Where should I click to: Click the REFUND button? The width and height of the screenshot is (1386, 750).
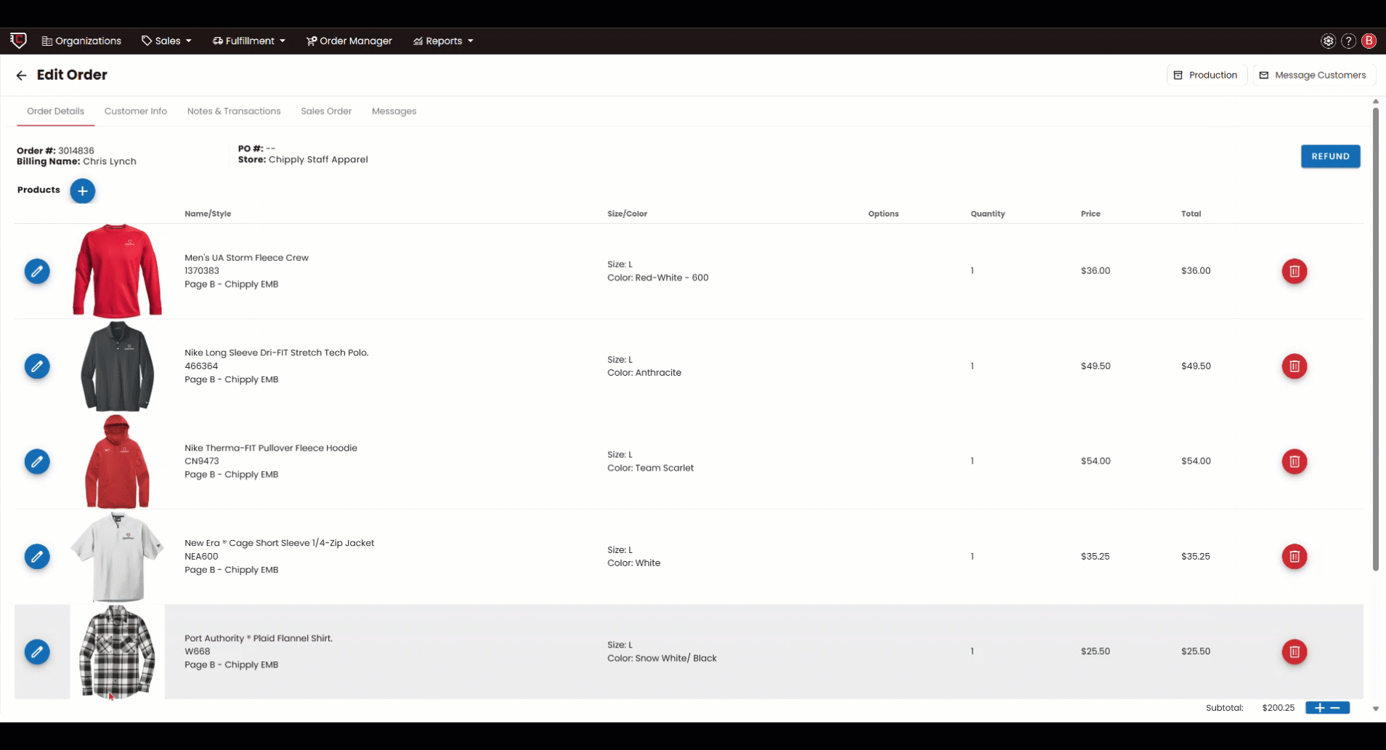pos(1330,156)
